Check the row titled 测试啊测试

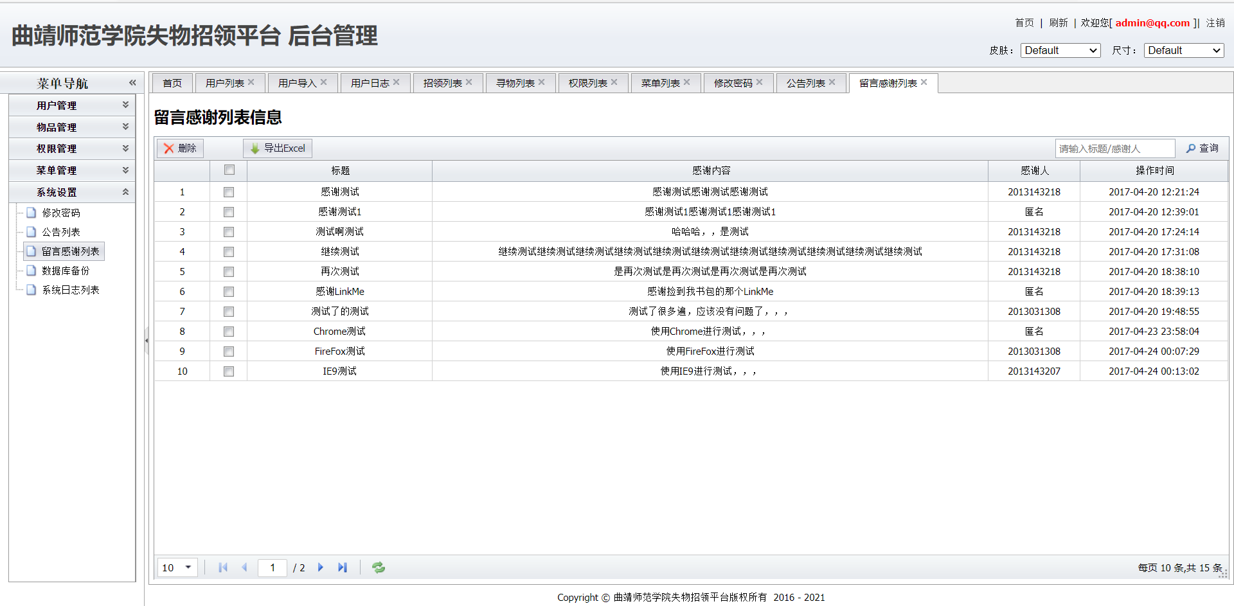tap(229, 232)
